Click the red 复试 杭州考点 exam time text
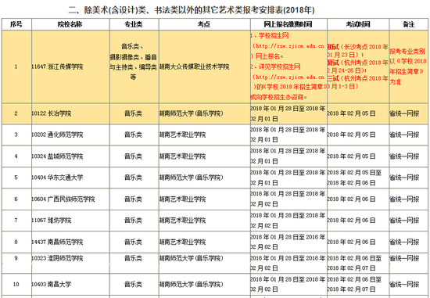Screen dimensions: 430x298 point(358,66)
